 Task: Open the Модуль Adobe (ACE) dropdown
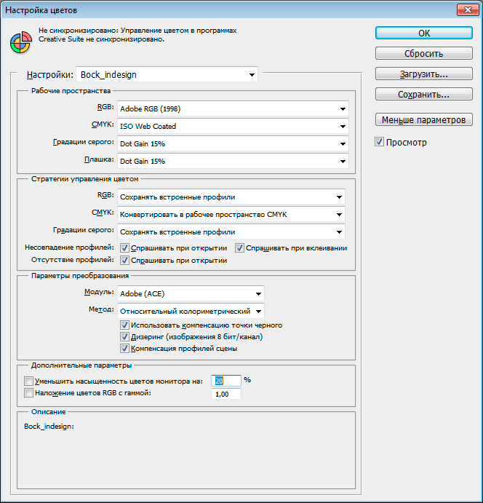pos(191,293)
